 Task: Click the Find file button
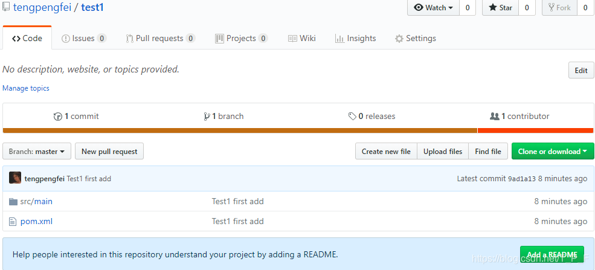tap(488, 151)
